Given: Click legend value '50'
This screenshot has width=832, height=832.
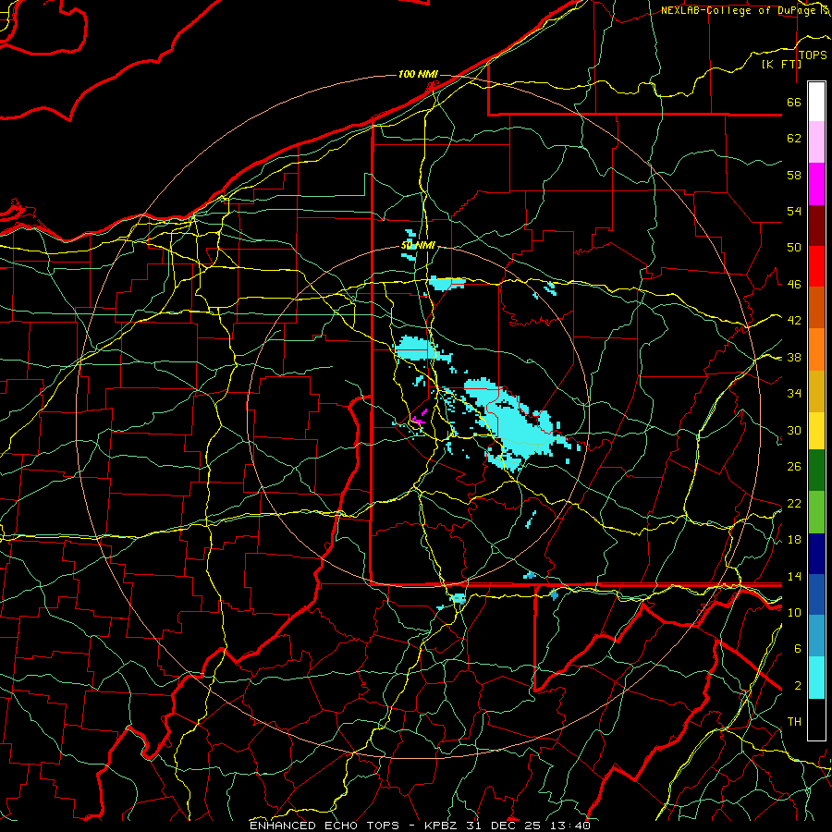Looking at the screenshot, I should [794, 247].
